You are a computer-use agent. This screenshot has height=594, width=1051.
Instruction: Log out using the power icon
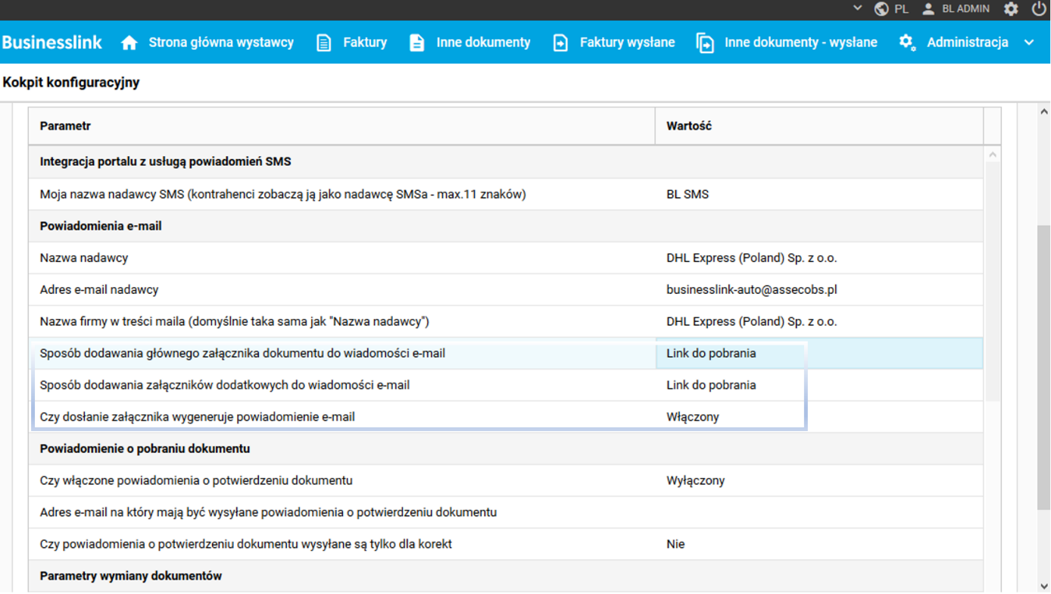tap(1039, 9)
